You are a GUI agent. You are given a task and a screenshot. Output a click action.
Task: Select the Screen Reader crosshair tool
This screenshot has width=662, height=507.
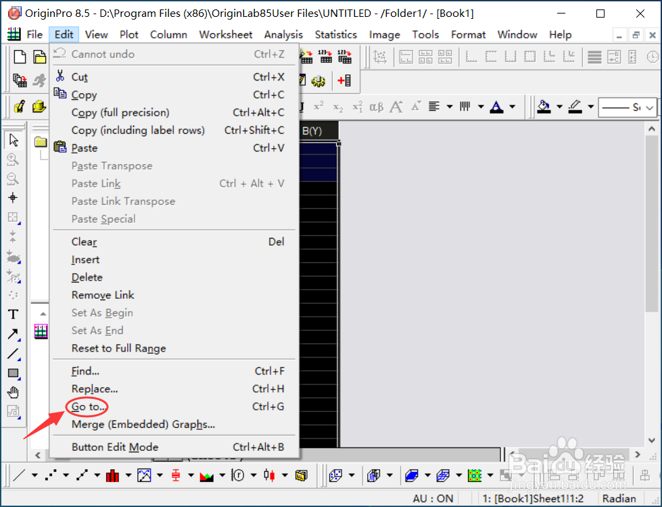13,197
